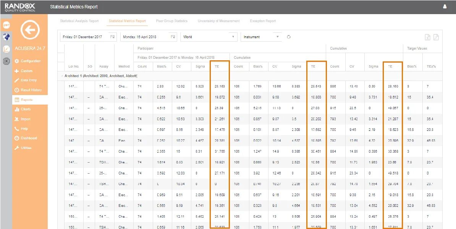Click the Target Values Bias% column header

412,66
